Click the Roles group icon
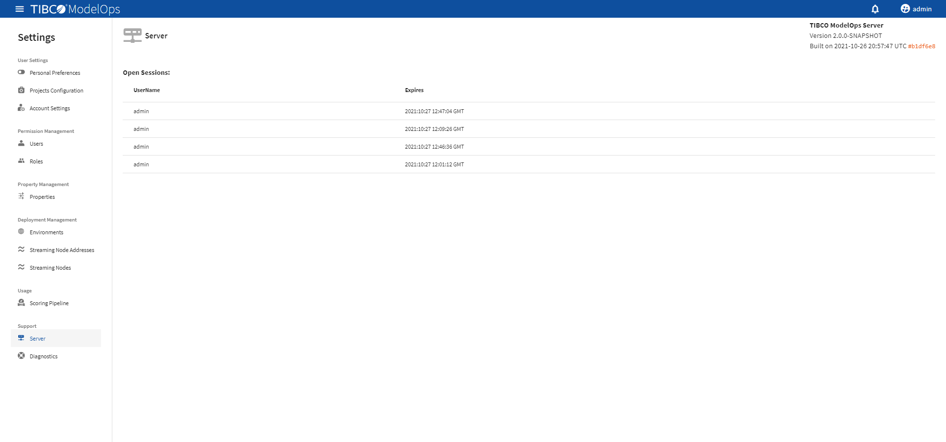Viewport: 946px width, 442px height. [21, 161]
